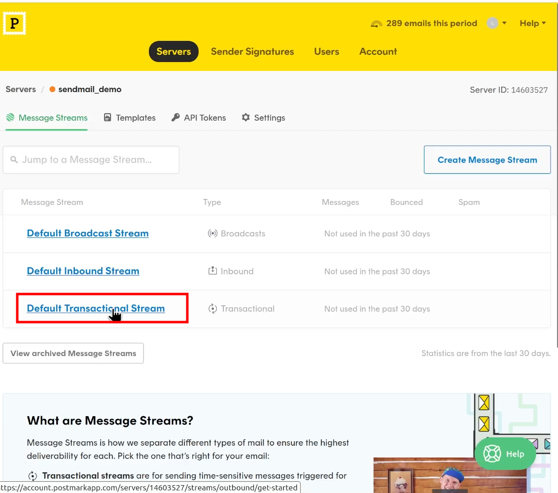This screenshot has height=493, width=558.
Task: Click the Spam column header
Action: [469, 202]
